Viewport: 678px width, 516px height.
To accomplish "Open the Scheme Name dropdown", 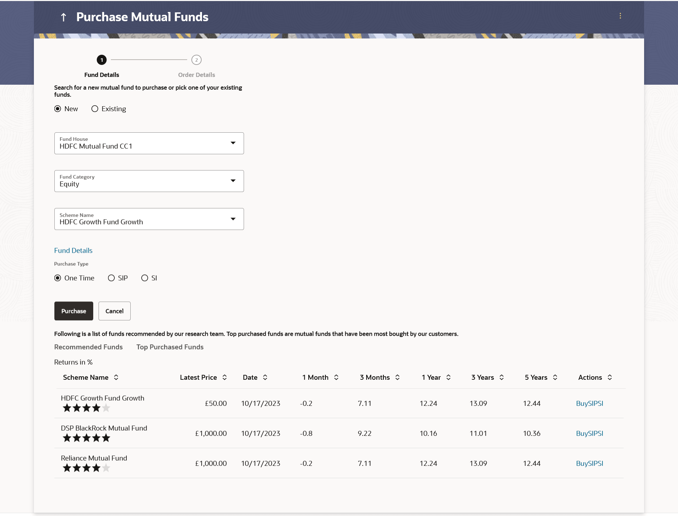I will click(x=233, y=219).
